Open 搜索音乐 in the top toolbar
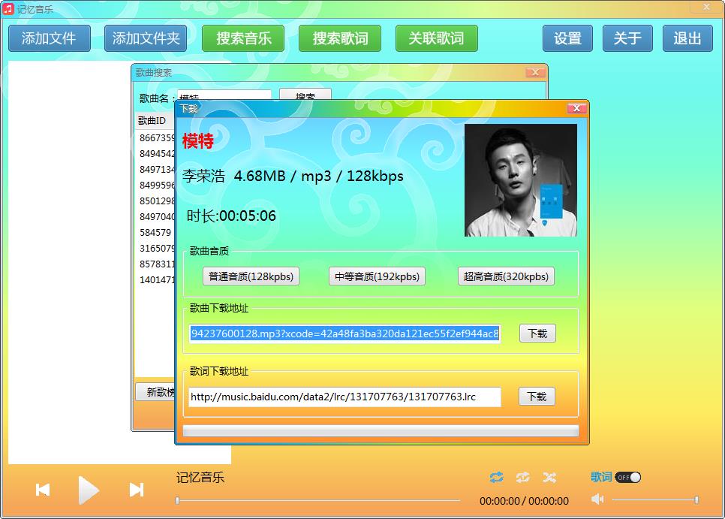The image size is (725, 519). point(243,38)
